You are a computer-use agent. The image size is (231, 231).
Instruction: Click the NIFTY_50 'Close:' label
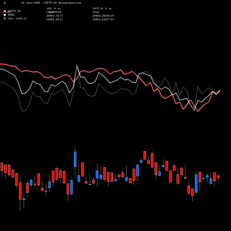[x=96, y=12]
